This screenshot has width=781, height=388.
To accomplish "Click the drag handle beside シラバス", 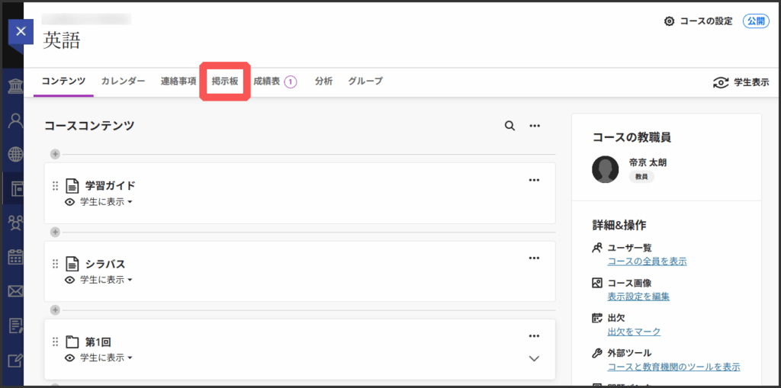I will coord(55,264).
